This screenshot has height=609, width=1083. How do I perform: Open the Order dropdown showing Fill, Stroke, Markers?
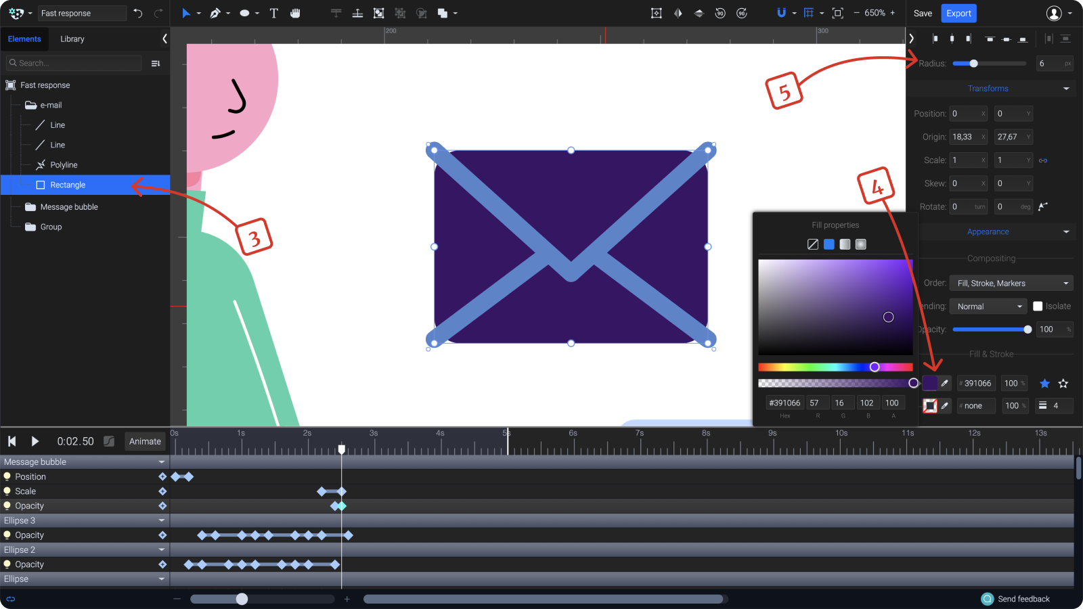click(1011, 283)
